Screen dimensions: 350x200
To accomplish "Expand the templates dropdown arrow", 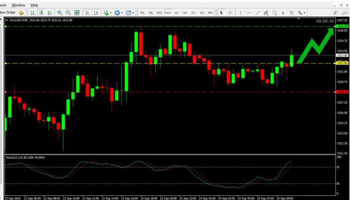I will click(133, 13).
